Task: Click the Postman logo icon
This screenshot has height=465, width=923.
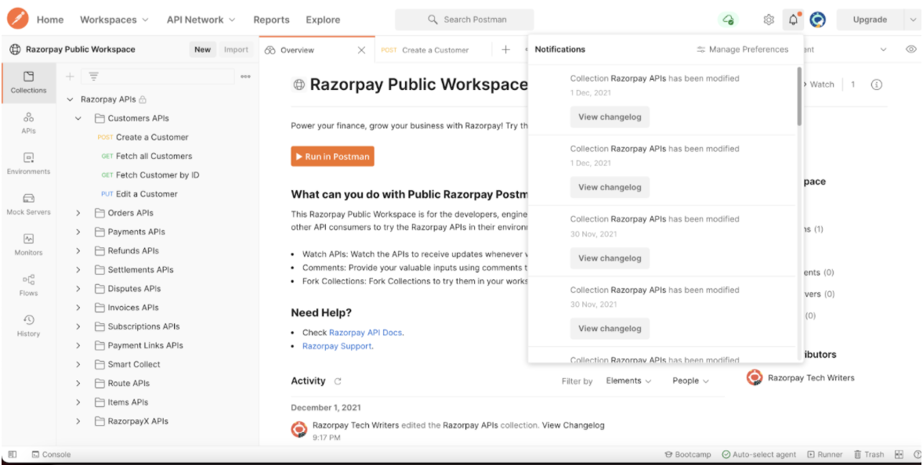Action: click(18, 19)
